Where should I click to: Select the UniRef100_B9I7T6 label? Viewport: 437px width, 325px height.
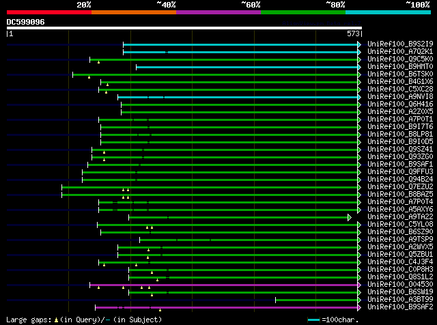pyautogui.click(x=400, y=126)
